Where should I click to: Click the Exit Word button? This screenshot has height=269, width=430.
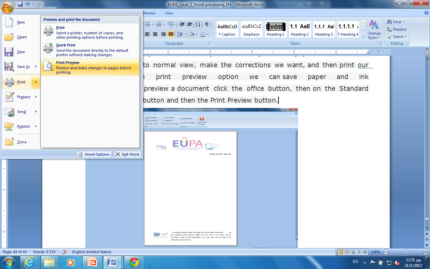128,154
